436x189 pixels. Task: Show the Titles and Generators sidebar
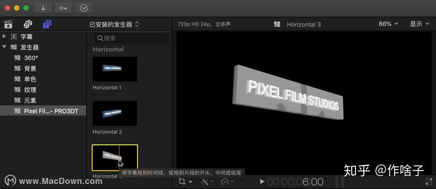coord(47,24)
